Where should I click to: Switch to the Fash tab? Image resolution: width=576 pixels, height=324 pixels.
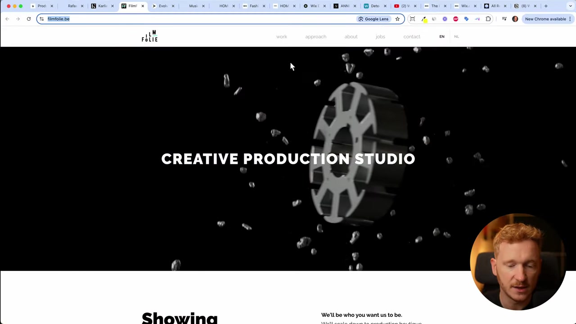(x=253, y=6)
